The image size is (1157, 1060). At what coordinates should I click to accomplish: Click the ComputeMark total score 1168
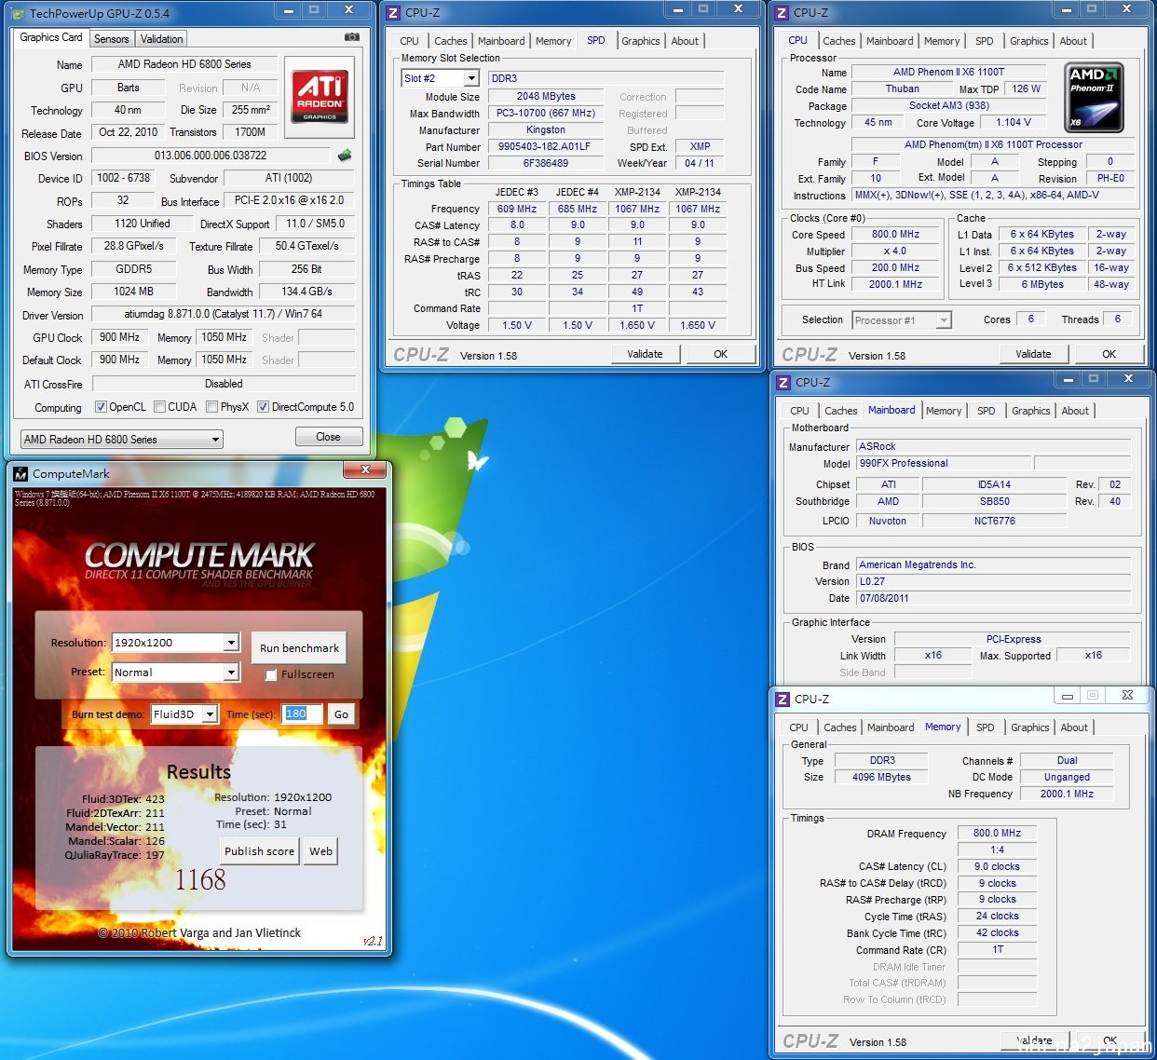(200, 879)
